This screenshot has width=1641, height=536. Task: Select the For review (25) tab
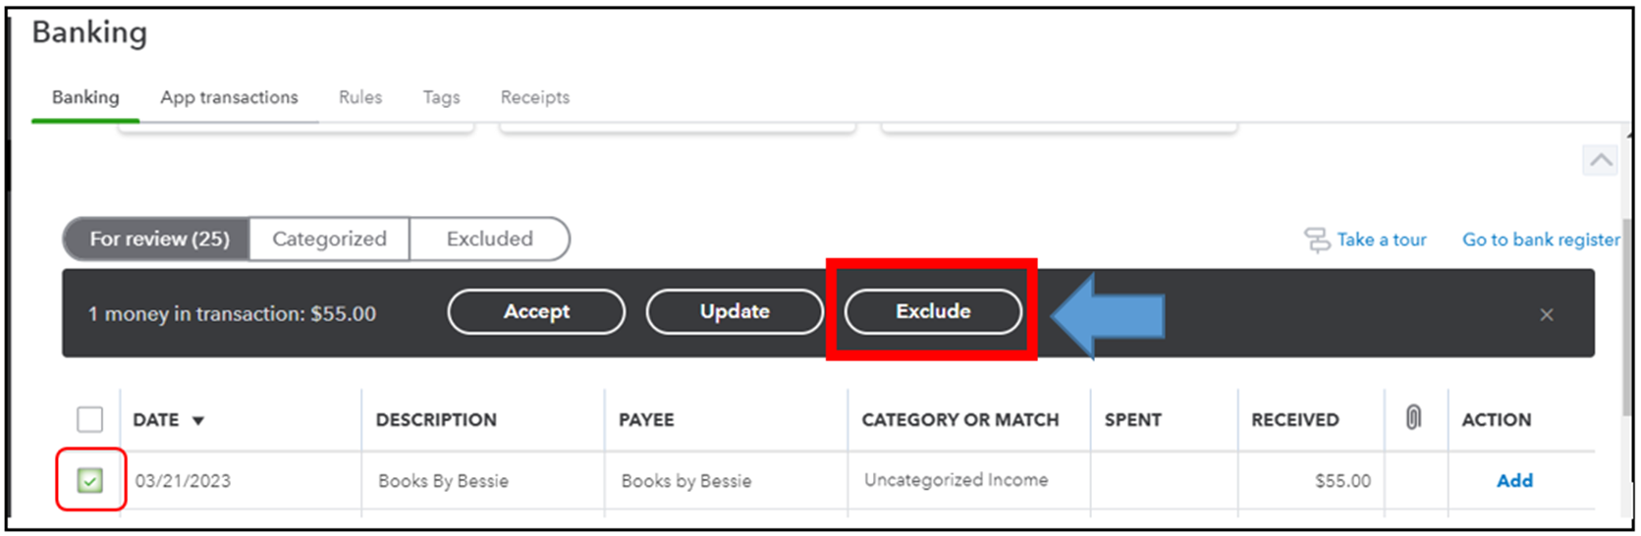[x=157, y=239]
